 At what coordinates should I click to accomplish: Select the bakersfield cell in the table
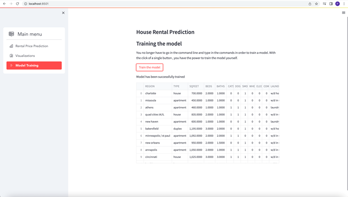click(152, 129)
